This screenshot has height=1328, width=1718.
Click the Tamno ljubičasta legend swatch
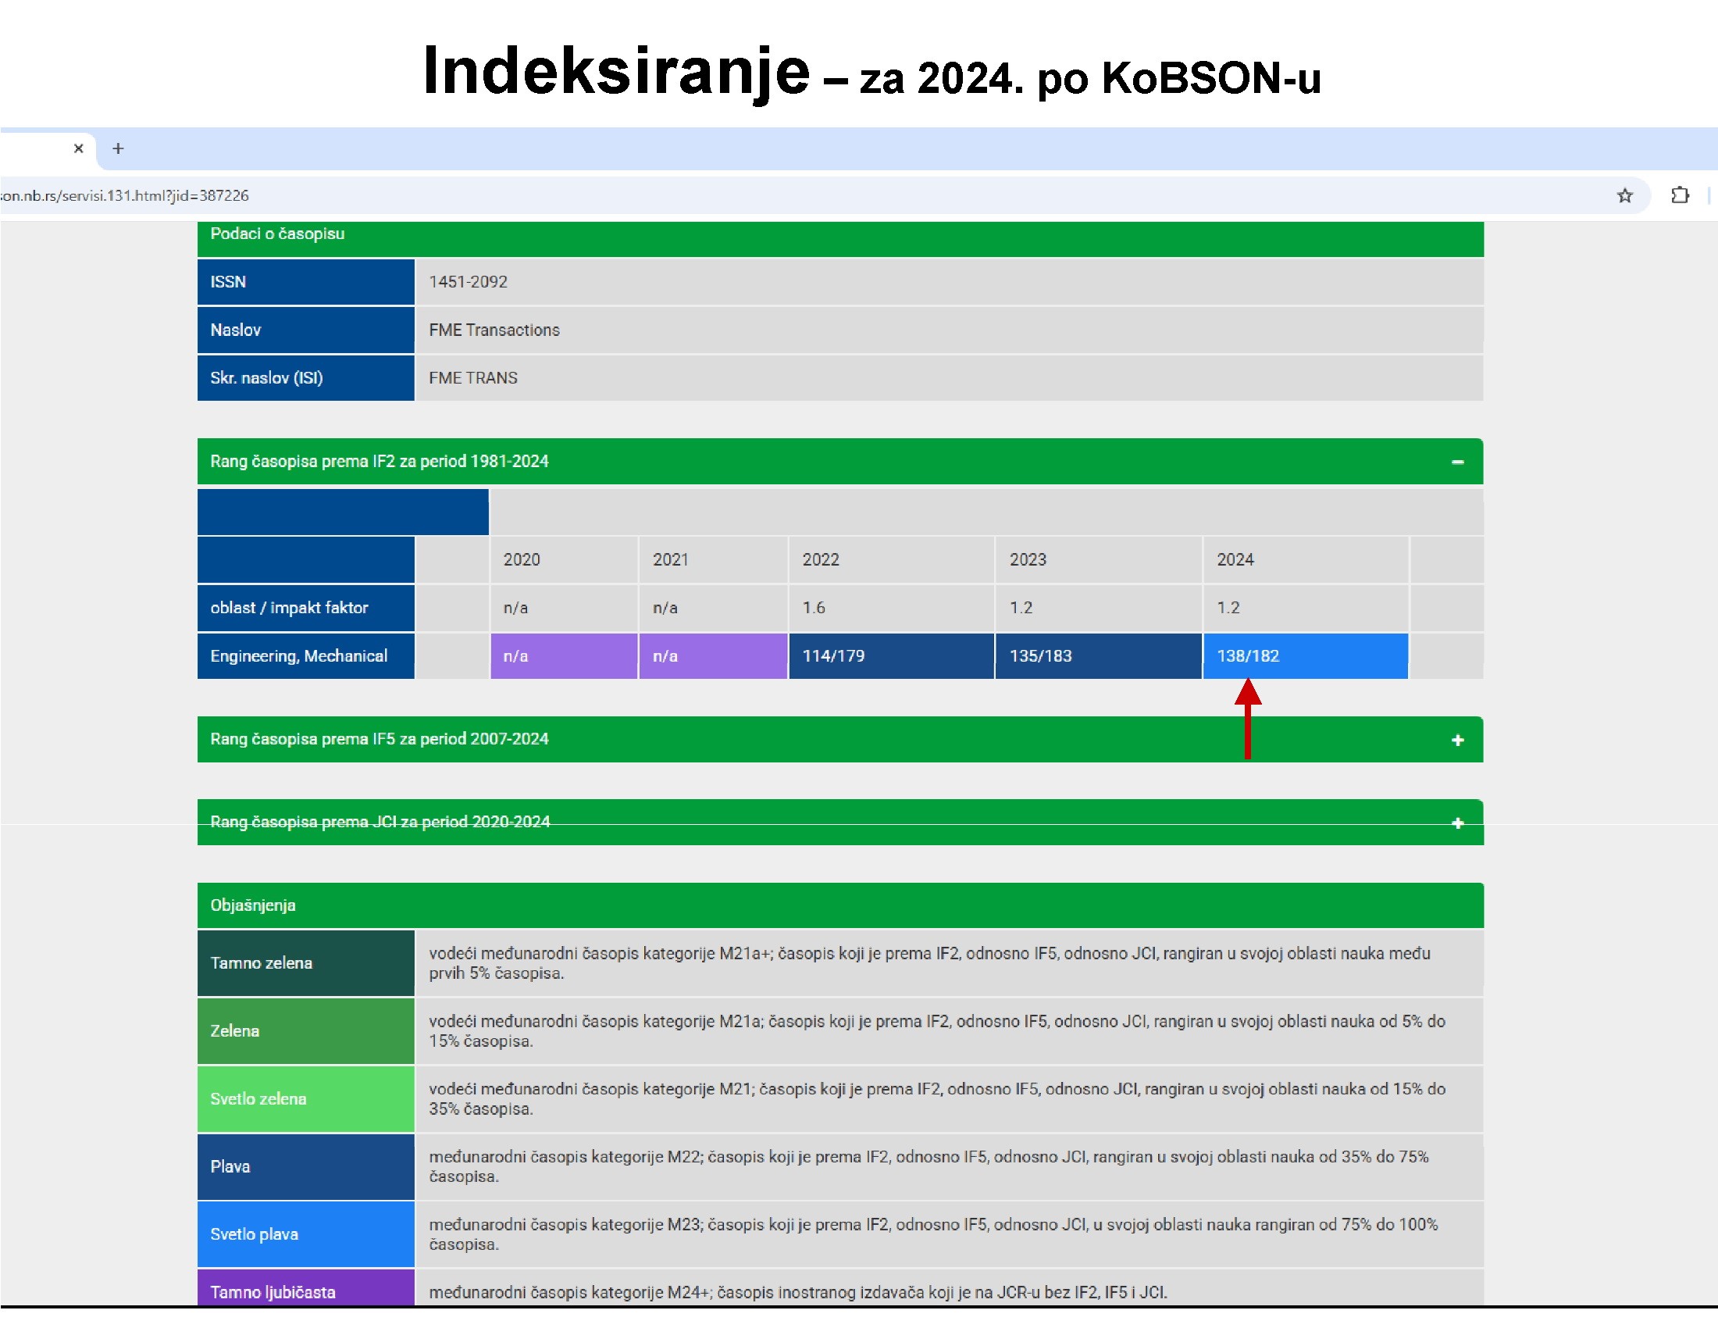[x=305, y=1291]
